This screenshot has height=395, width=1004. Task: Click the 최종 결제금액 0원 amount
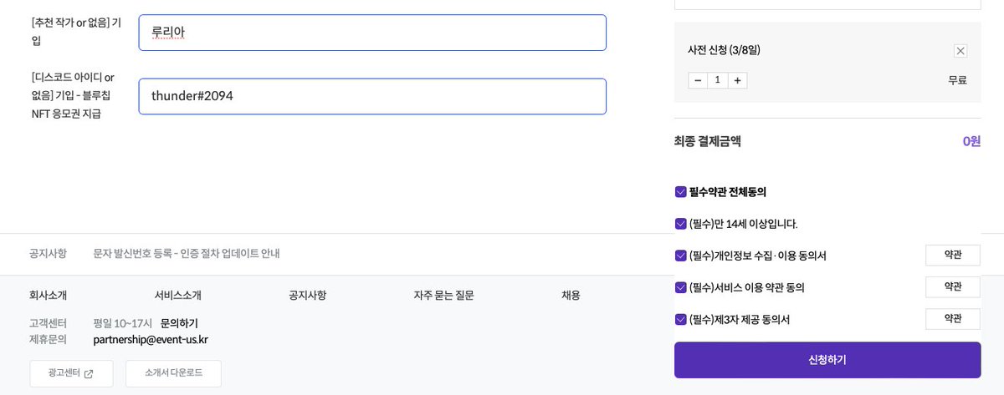pyautogui.click(x=971, y=141)
